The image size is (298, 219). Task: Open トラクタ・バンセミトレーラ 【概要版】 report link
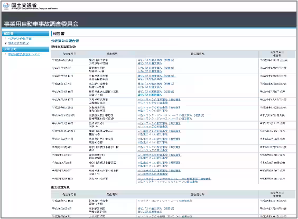[171, 115]
